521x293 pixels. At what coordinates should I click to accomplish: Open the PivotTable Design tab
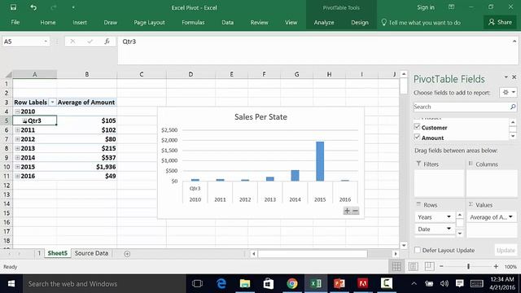(360, 22)
